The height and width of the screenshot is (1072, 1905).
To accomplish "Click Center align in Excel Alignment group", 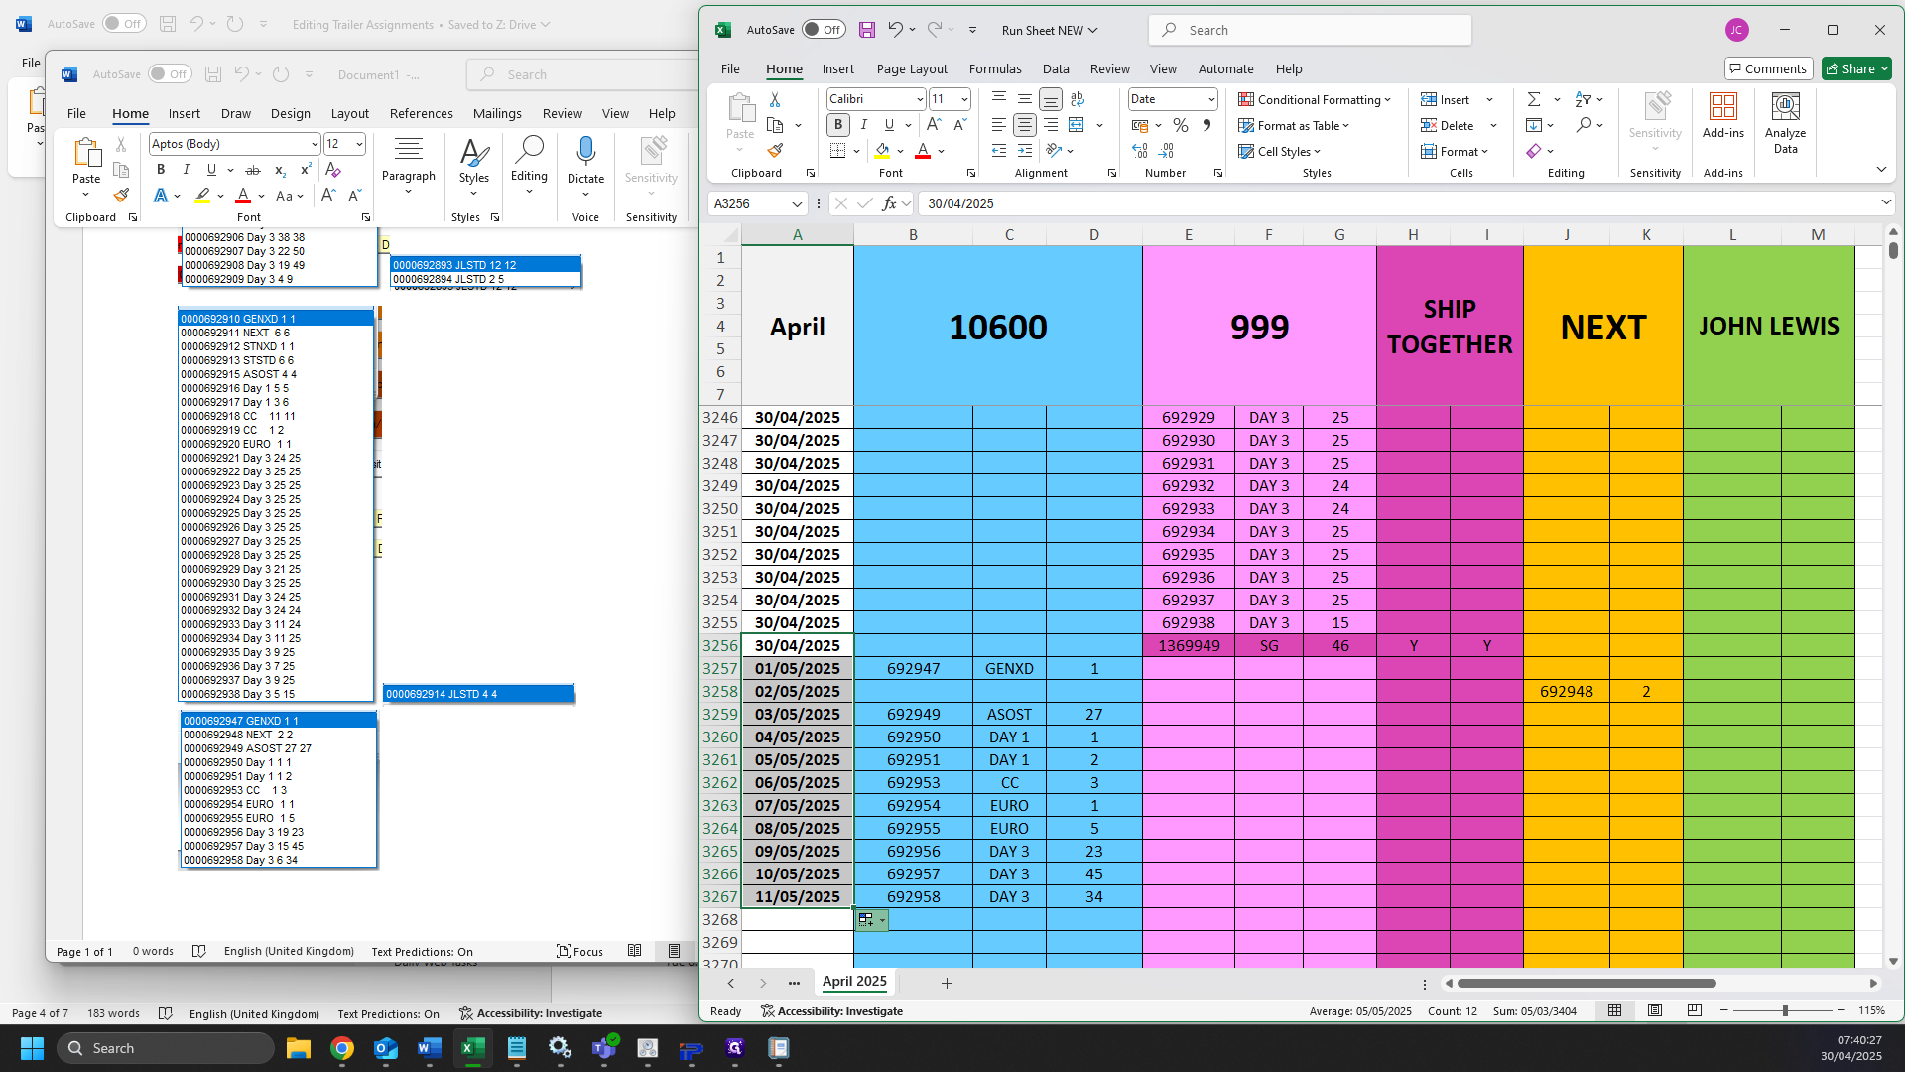I will tap(1025, 125).
